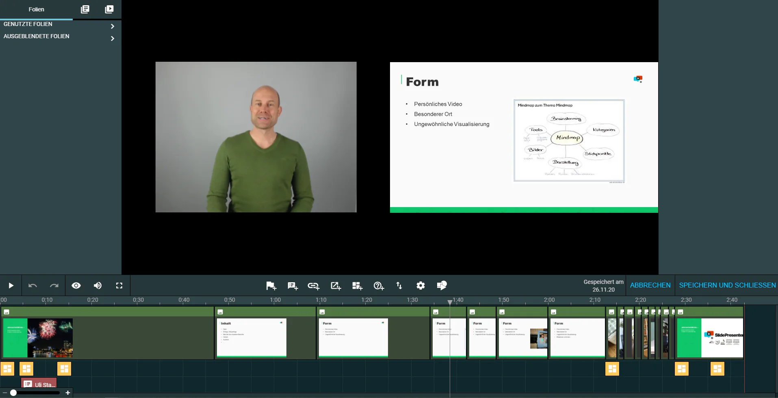Adjust the timeline zoom slider handle

click(x=13, y=393)
